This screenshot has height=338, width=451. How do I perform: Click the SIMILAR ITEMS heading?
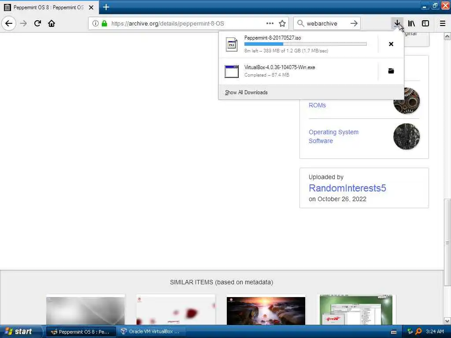pyautogui.click(x=221, y=282)
